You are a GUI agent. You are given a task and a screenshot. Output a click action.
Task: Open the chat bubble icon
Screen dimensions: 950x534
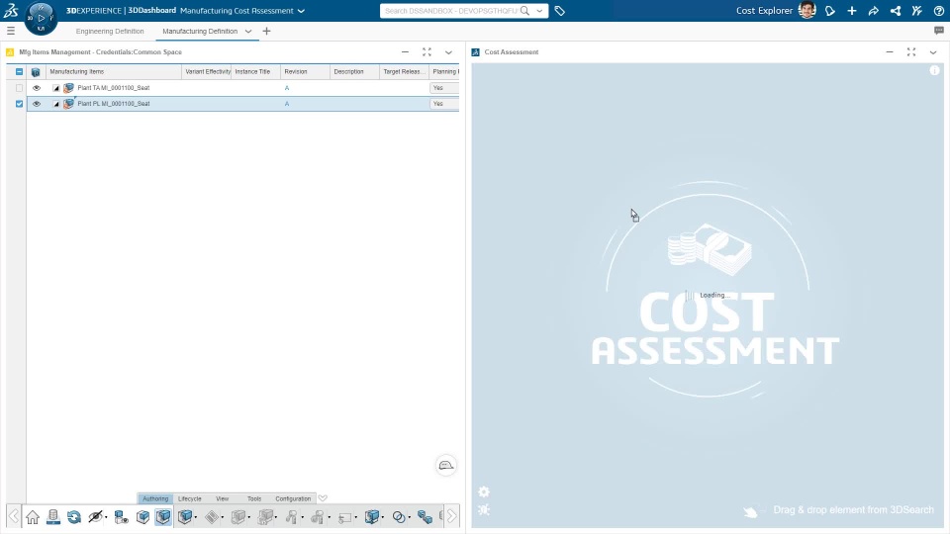pyautogui.click(x=939, y=31)
